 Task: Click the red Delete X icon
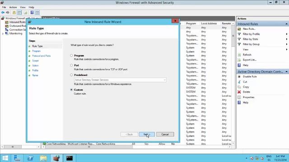[x=239, y=92]
